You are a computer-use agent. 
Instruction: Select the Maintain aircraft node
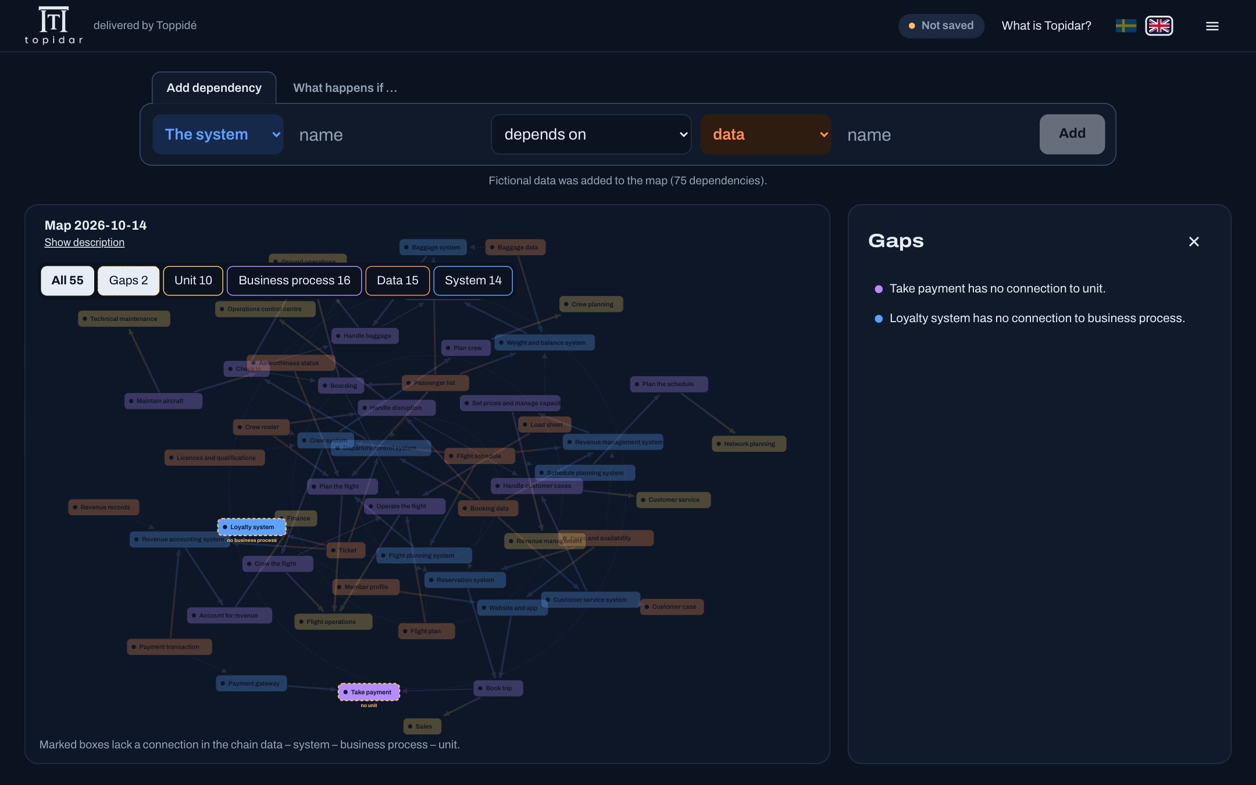click(x=163, y=401)
